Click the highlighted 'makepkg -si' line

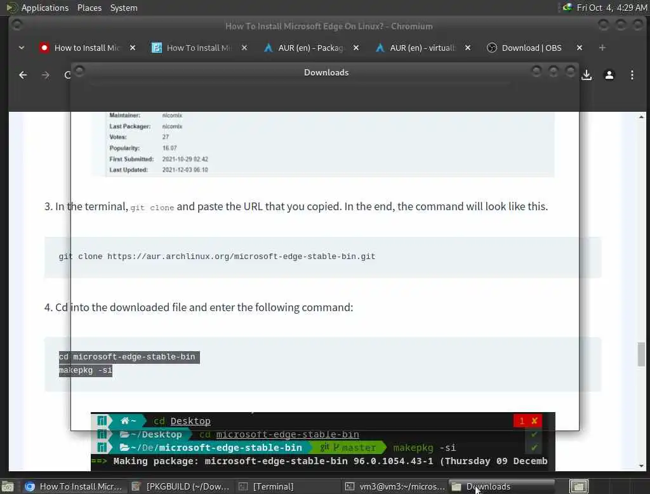[x=86, y=370]
